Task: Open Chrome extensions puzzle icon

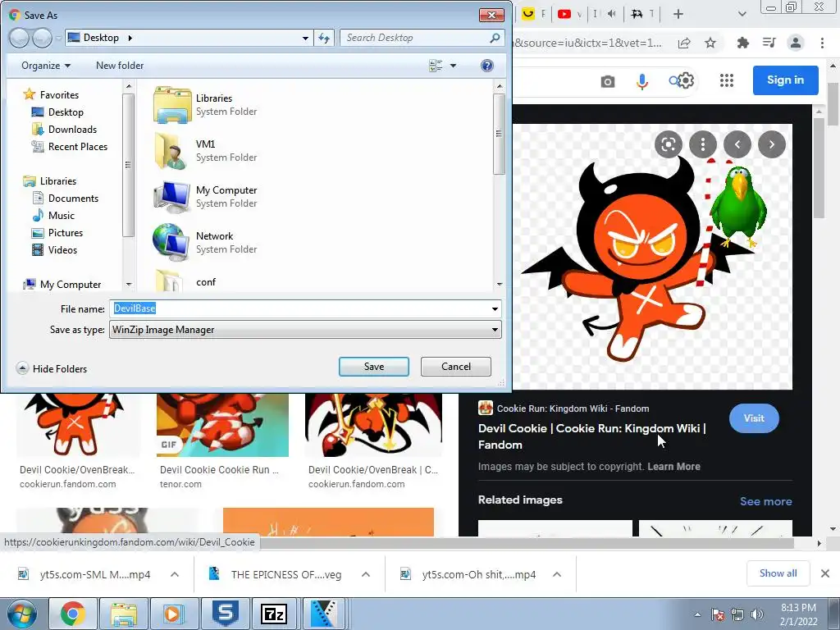Action: point(743,43)
